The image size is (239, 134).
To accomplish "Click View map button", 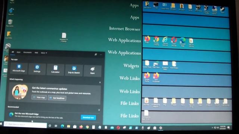I will pyautogui.click(x=39, y=98).
